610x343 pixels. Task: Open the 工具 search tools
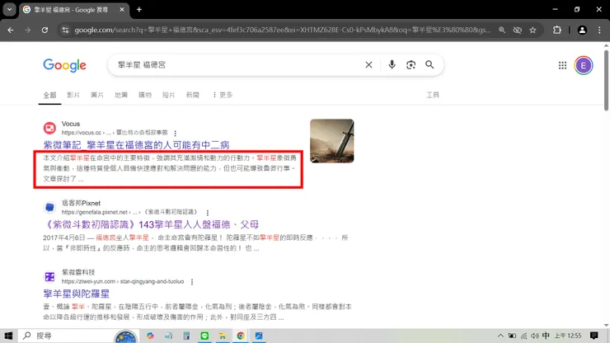(x=433, y=95)
